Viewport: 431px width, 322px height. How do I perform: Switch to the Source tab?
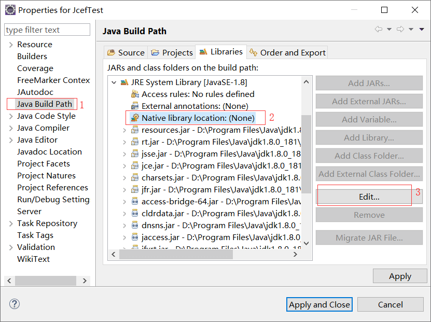coord(126,52)
